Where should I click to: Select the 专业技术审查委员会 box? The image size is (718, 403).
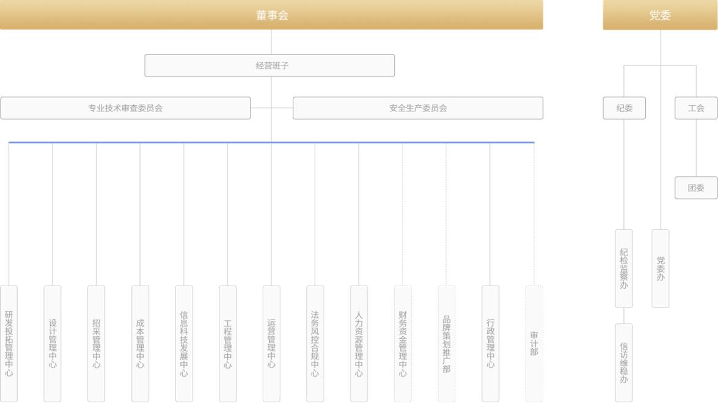coord(125,108)
